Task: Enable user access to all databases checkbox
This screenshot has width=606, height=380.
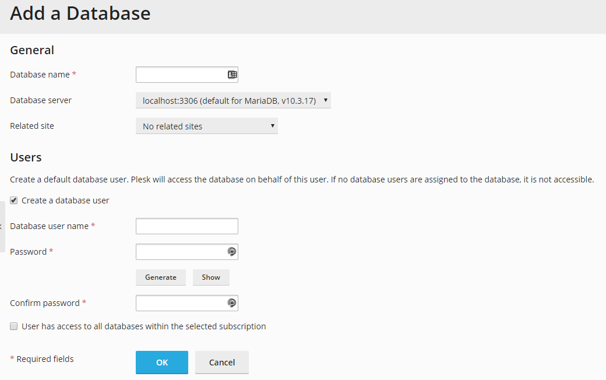Action: tap(14, 326)
